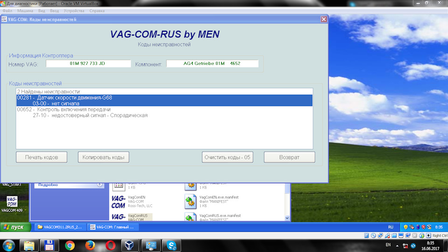Launch Skype from host taskbar
Screen dimensions: 448x252
tap(171, 245)
